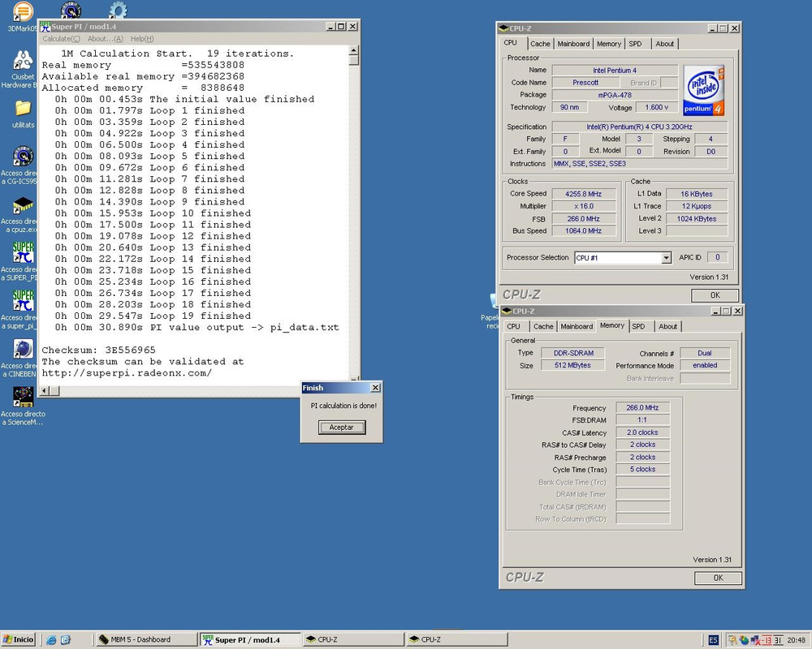Select Cache tab in lower CPU-Z window
This screenshot has height=649, width=812.
543,327
